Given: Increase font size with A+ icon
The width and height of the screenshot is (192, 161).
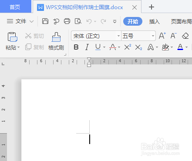Looking at the screenshot, I should click(x=162, y=36).
